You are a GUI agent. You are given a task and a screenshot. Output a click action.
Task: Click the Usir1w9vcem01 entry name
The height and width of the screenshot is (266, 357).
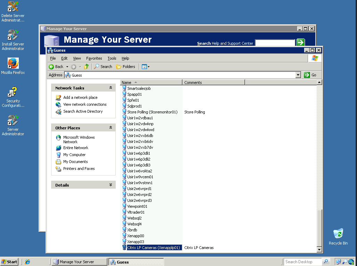(x=140, y=177)
